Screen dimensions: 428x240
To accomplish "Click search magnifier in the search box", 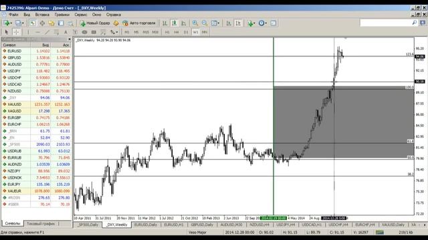I will (x=415, y=23).
